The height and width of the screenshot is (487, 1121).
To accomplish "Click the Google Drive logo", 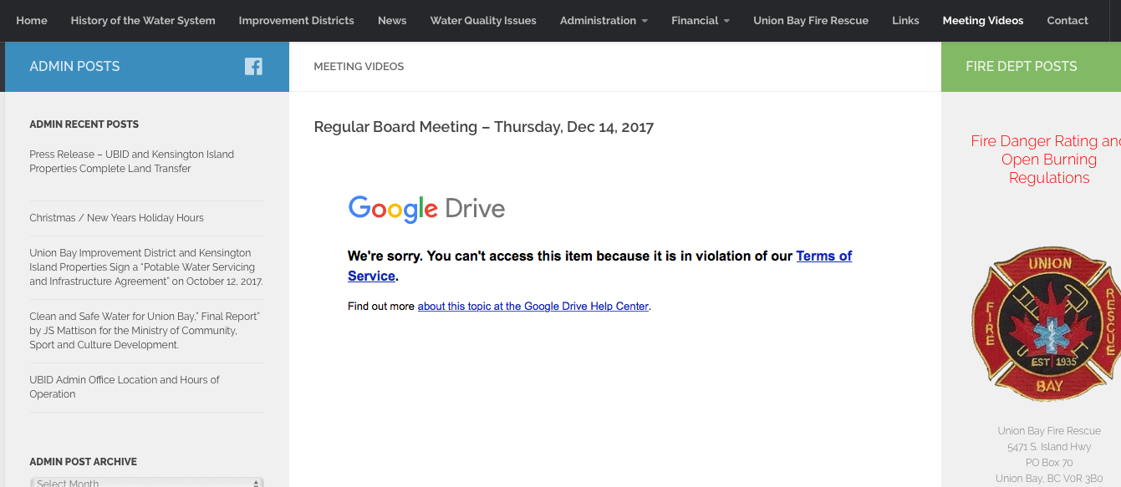I will [426, 209].
